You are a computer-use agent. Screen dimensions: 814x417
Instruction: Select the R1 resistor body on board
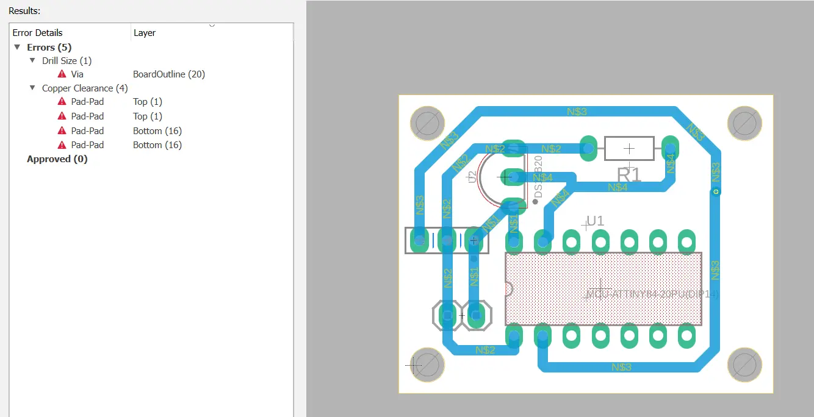point(629,149)
